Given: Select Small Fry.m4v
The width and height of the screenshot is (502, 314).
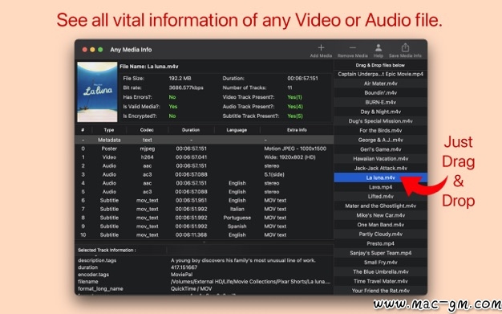Looking at the screenshot, I should [380, 263].
